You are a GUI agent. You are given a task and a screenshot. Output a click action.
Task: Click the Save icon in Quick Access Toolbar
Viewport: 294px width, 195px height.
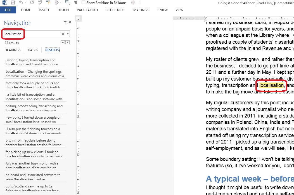click(13, 3)
